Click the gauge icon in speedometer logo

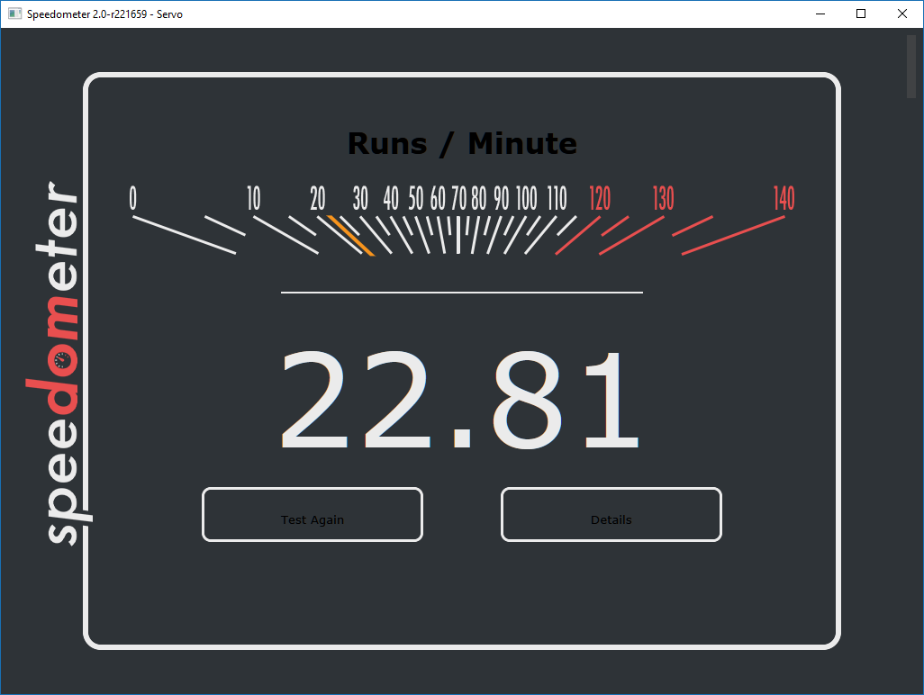click(62, 359)
